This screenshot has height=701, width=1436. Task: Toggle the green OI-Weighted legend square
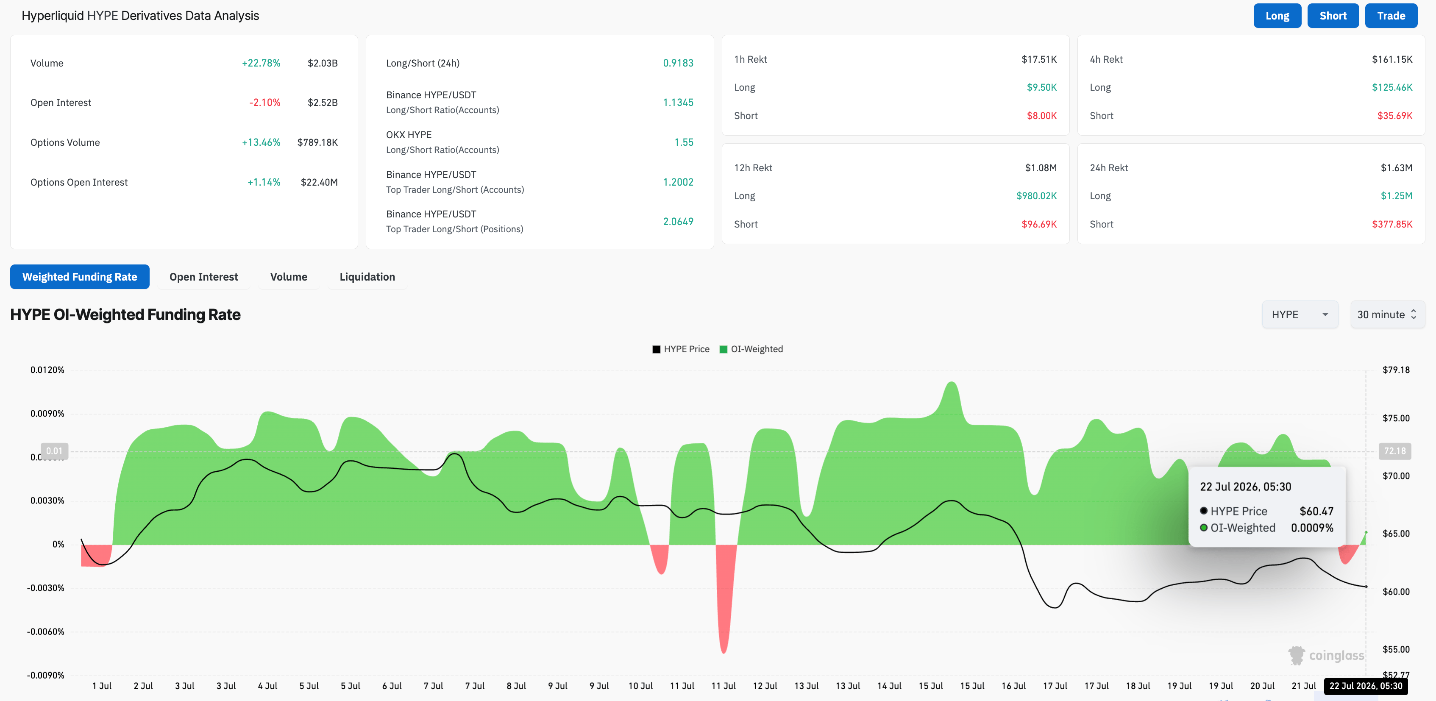(x=723, y=349)
